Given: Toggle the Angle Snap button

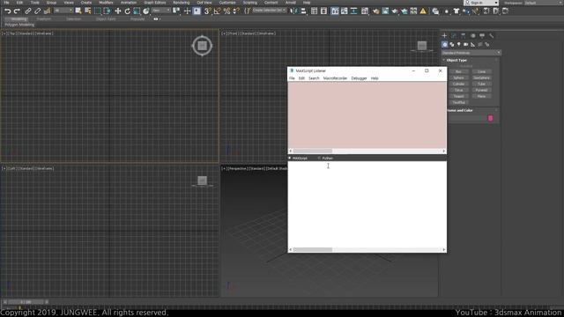Looking at the screenshot, I should click(x=217, y=11).
